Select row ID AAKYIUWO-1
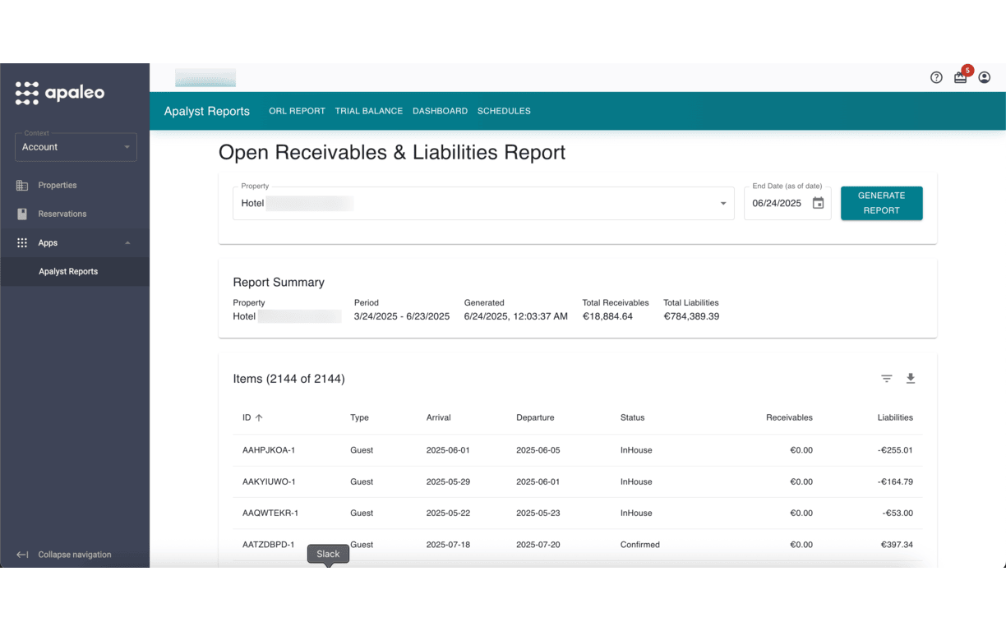Screen dimensions: 1006x631 click(269, 481)
